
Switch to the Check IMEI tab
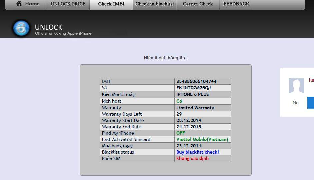pyautogui.click(x=111, y=4)
